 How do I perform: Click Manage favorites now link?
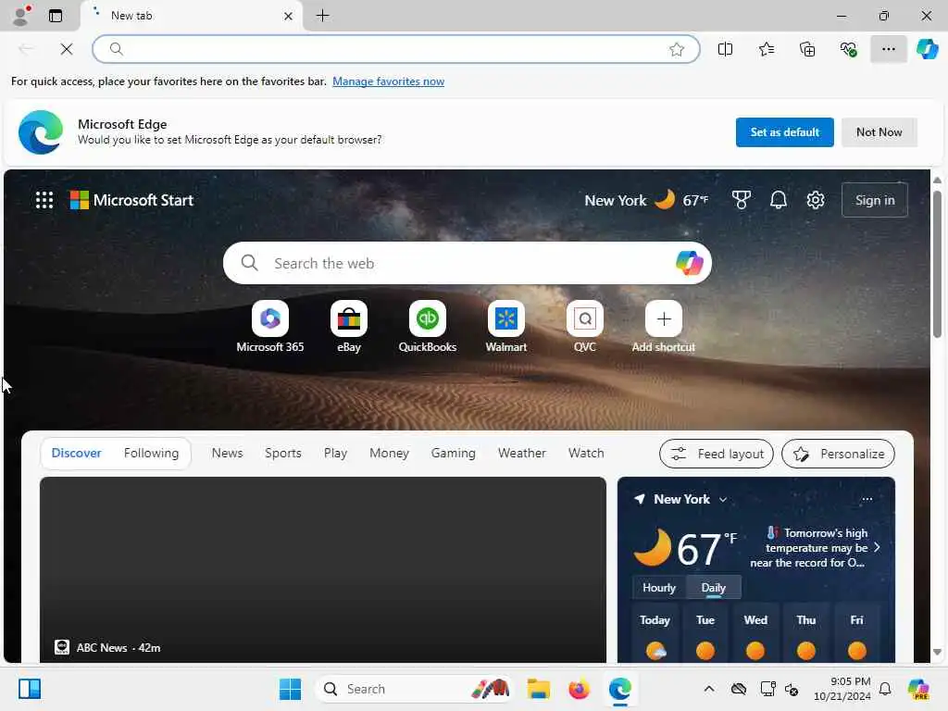point(388,81)
